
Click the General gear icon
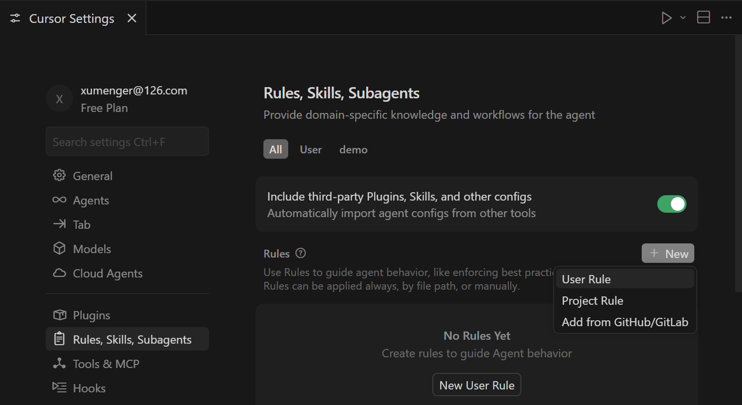59,175
